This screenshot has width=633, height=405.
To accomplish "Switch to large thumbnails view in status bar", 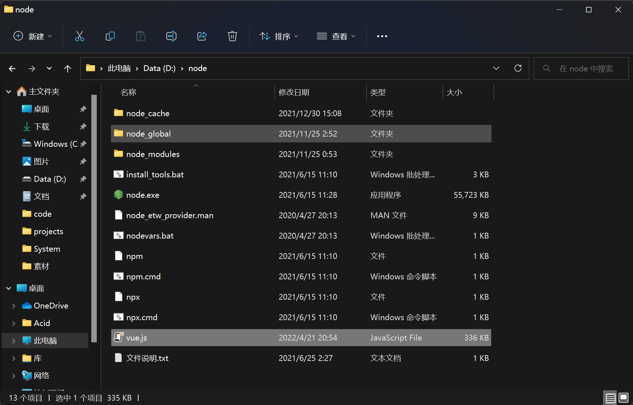I will (x=624, y=398).
